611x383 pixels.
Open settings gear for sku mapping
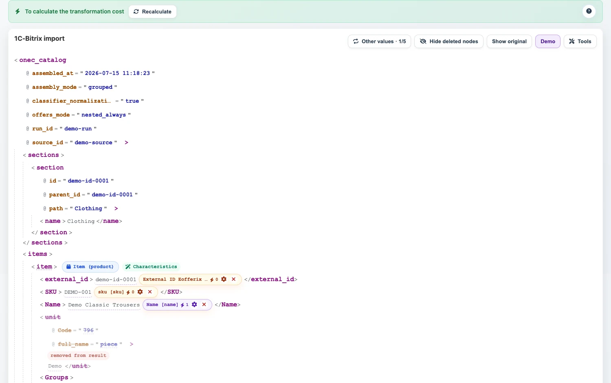[140, 292]
